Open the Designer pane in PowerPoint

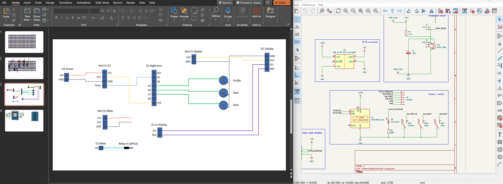(x=270, y=13)
